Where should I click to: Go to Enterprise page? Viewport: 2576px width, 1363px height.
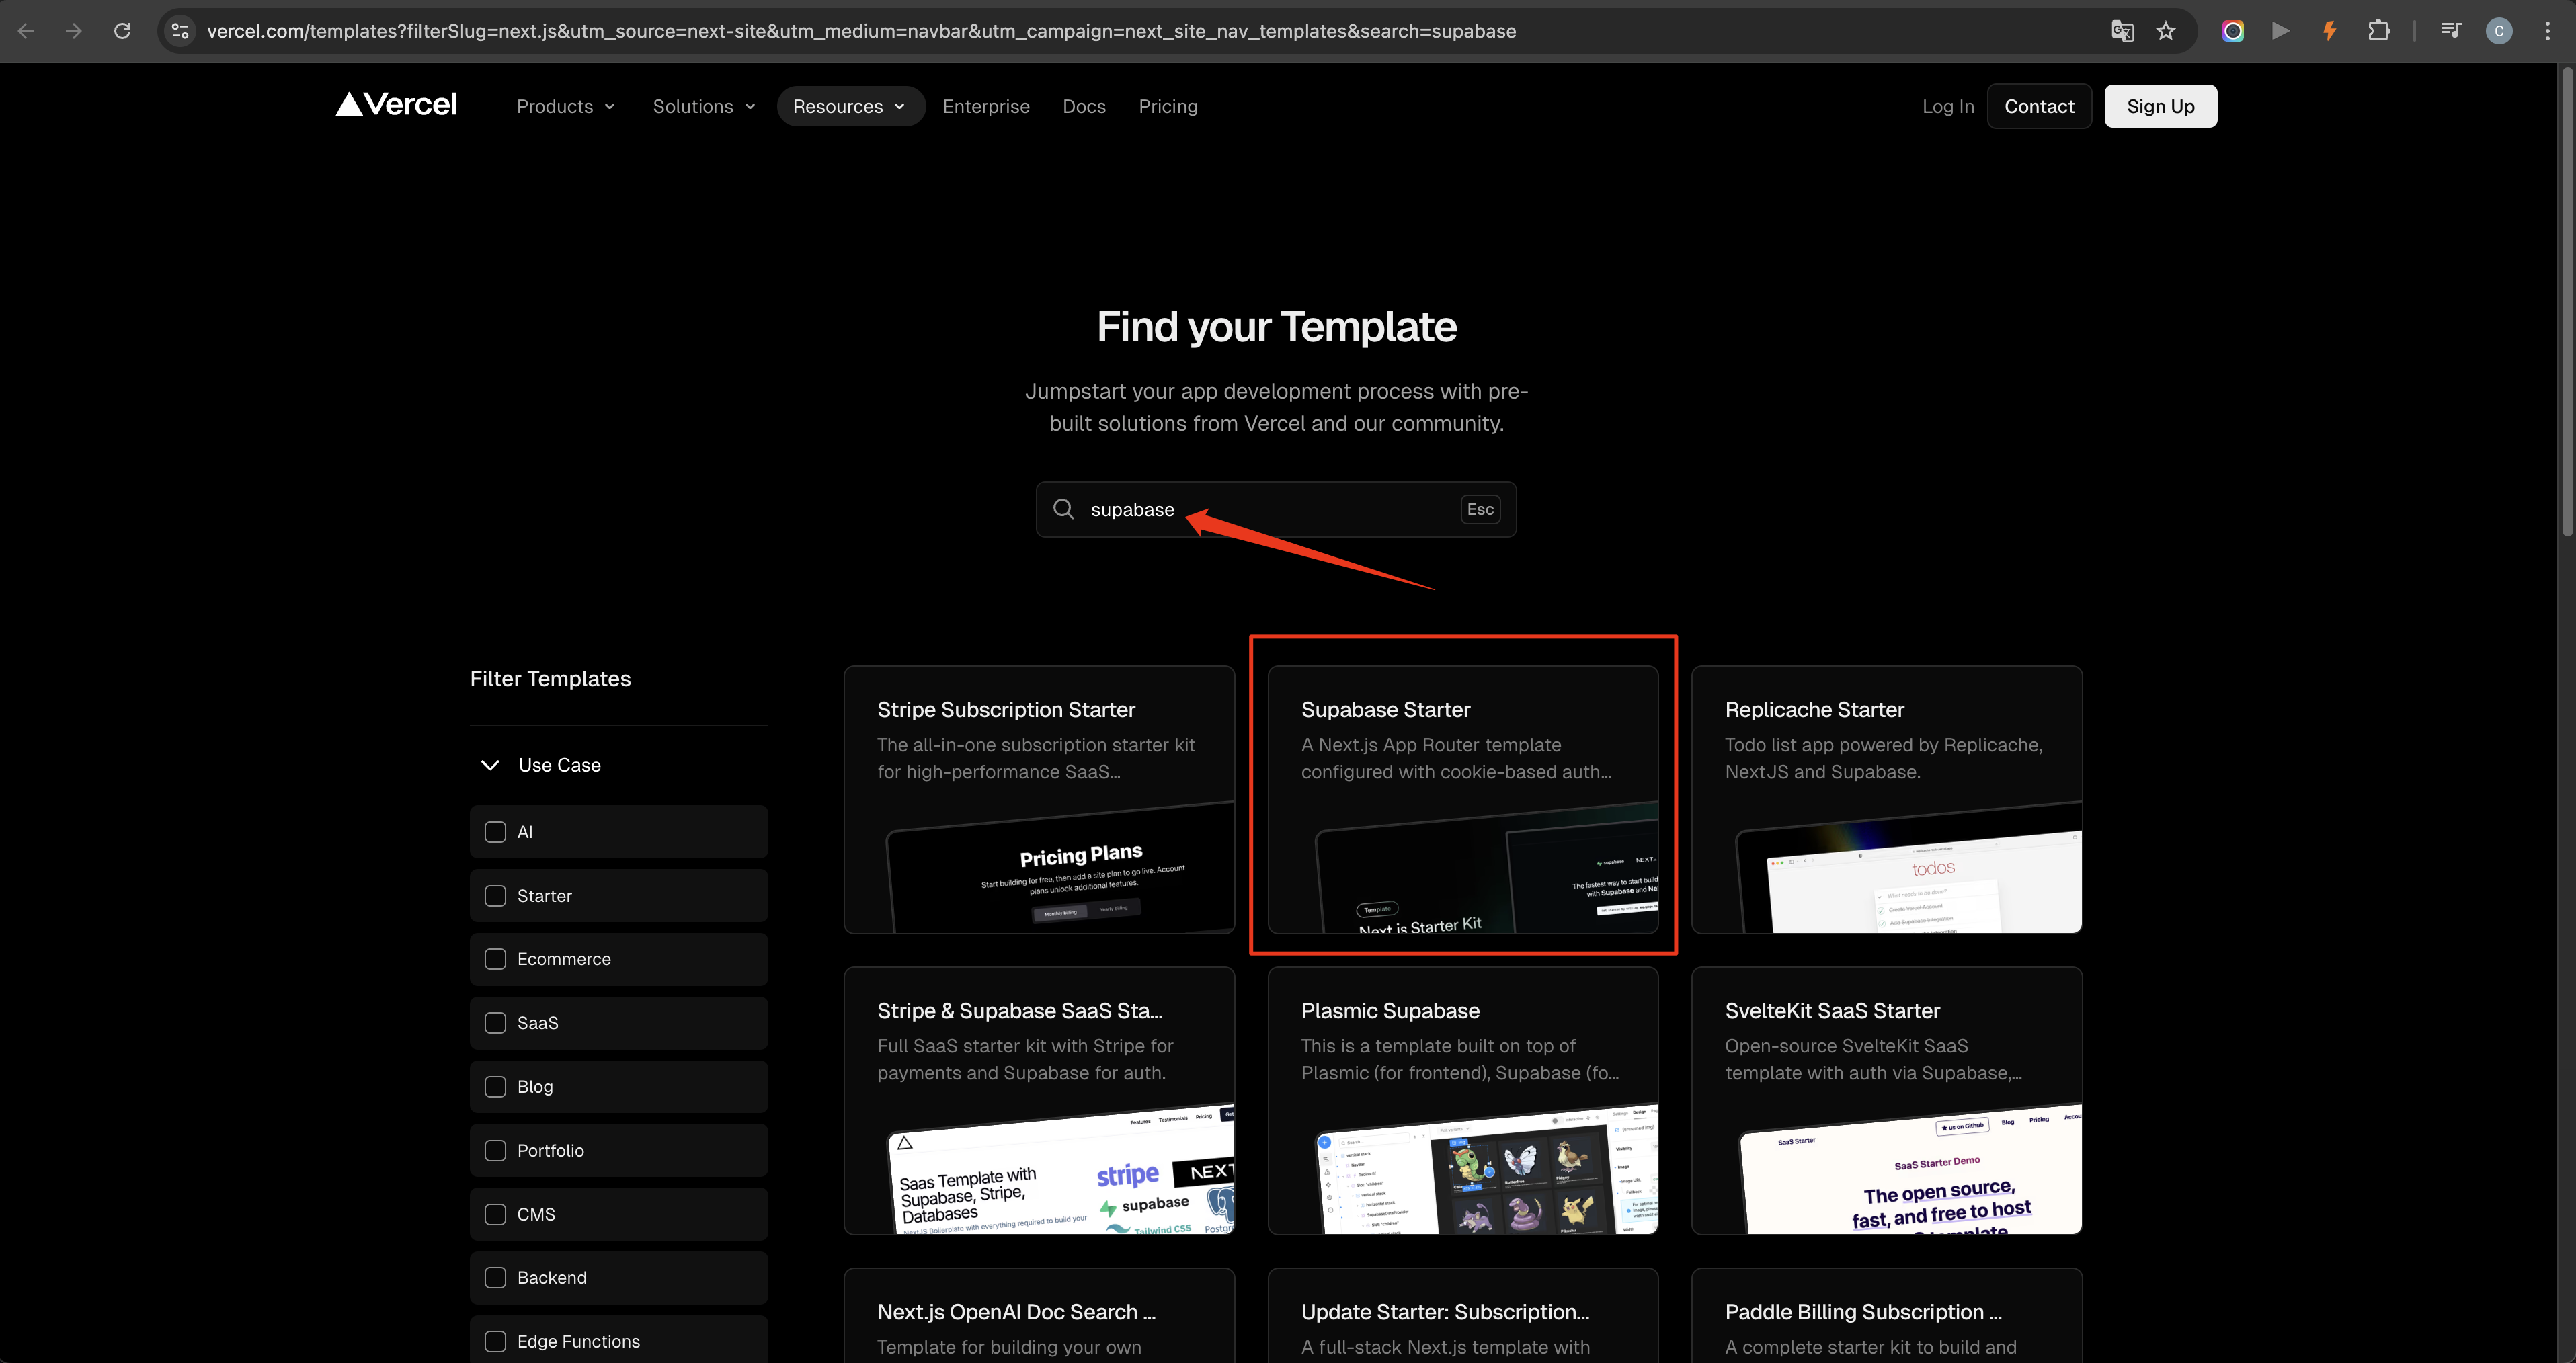pos(986,106)
